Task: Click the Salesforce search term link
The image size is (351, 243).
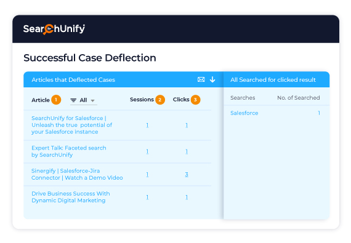Action: coord(244,113)
